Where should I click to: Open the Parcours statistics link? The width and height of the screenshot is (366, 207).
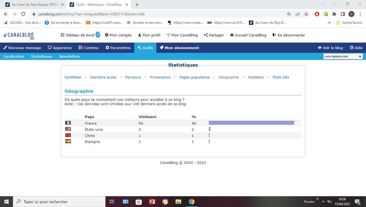133,77
